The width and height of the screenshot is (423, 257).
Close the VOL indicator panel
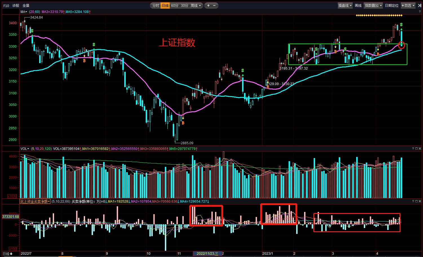(420, 149)
